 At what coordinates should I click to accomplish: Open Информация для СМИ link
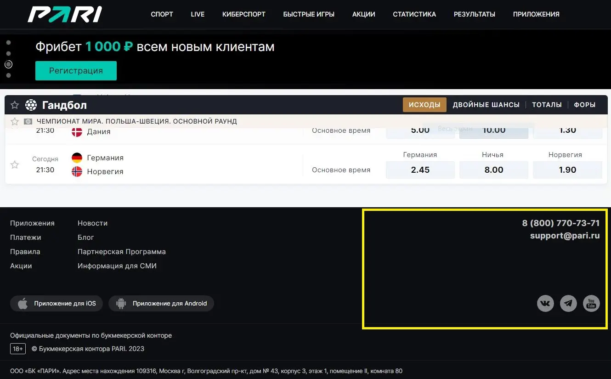coord(117,266)
